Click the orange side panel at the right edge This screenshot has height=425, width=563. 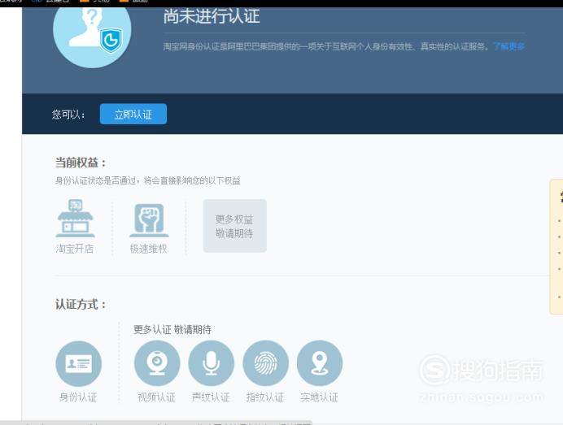pyautogui.click(x=556, y=247)
